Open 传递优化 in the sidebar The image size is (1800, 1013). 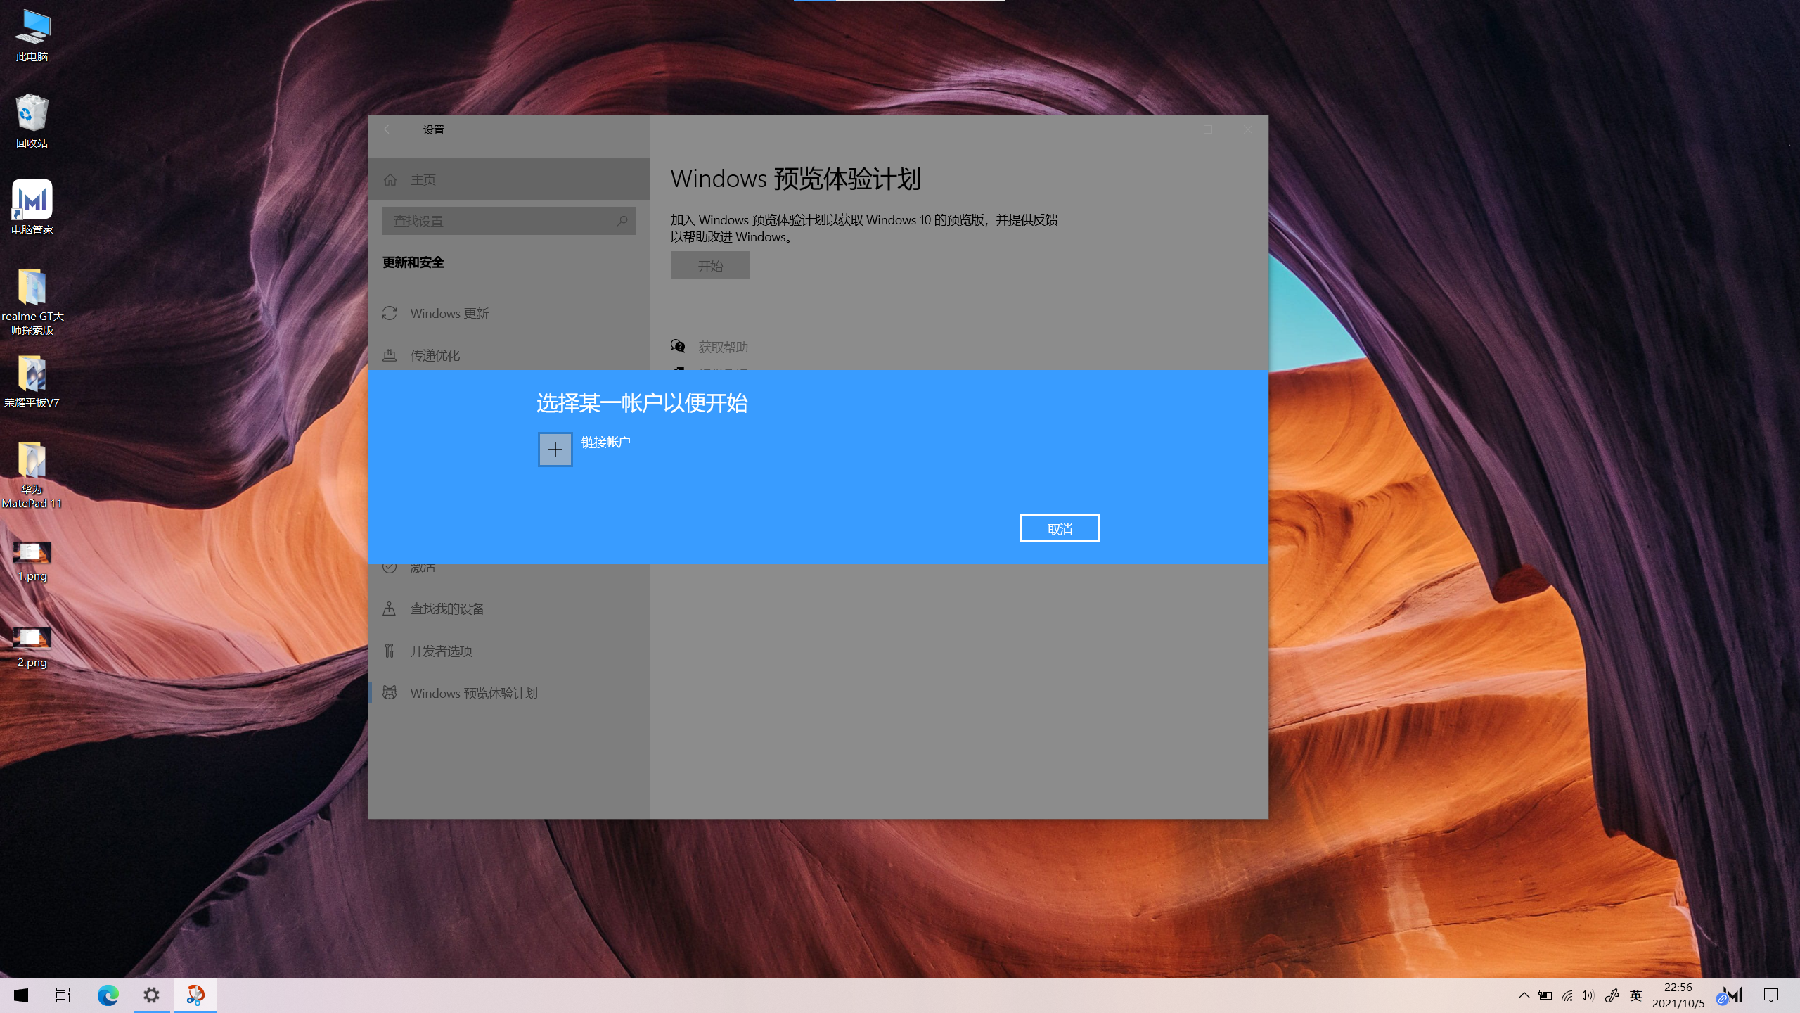[x=509, y=355]
